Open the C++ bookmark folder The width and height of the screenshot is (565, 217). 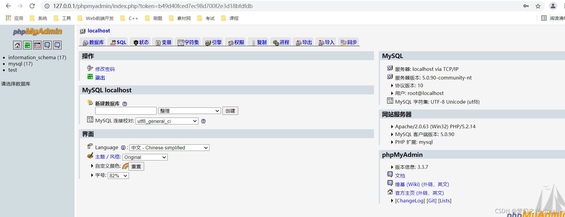pos(129,18)
